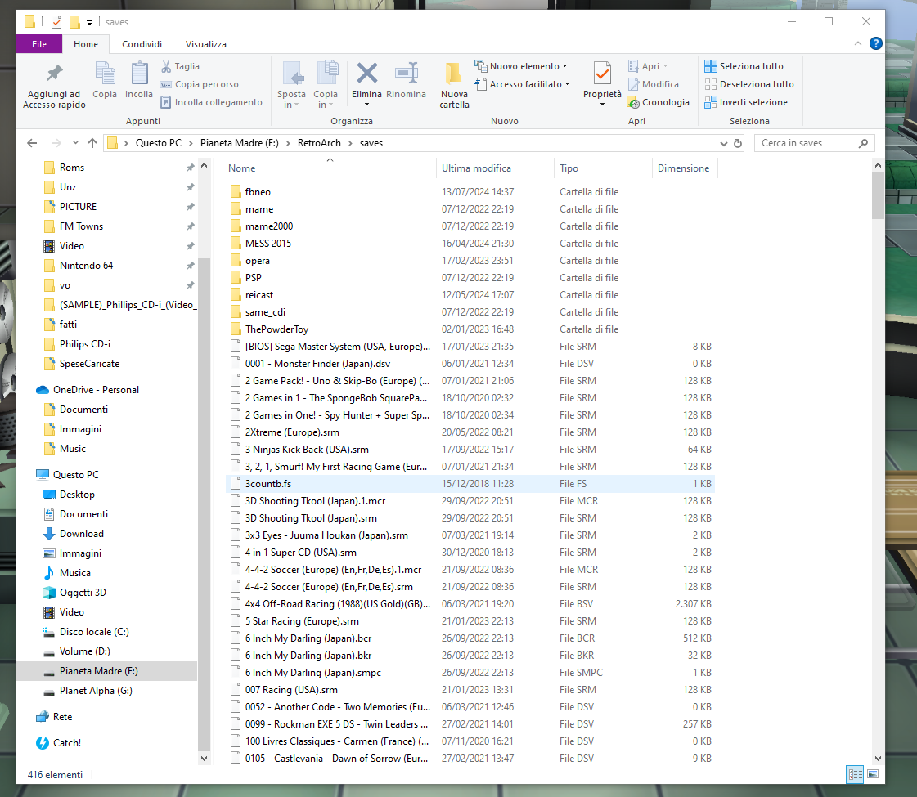Click the file list vertical scrollbar thumb

point(878,195)
